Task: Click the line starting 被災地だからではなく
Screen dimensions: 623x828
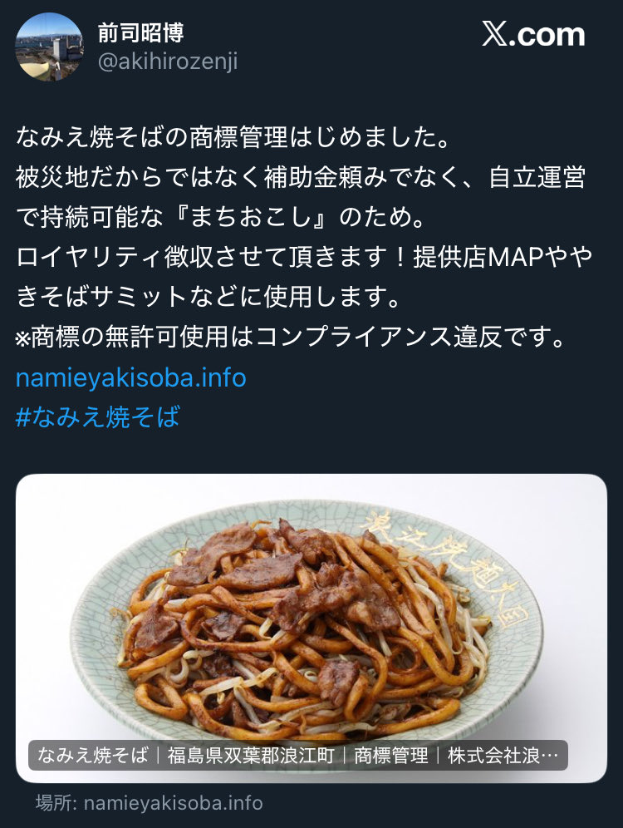Action: coord(301,177)
